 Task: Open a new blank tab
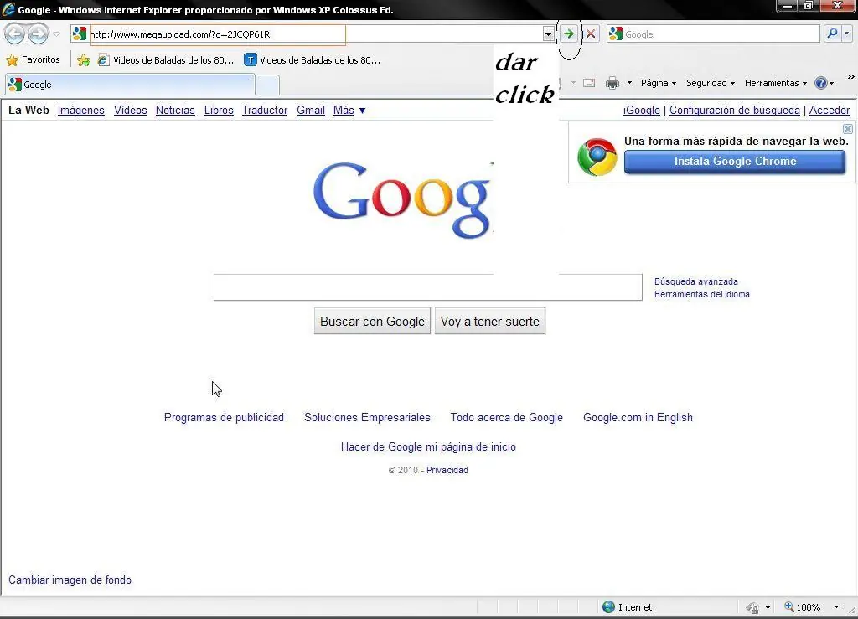(x=267, y=85)
